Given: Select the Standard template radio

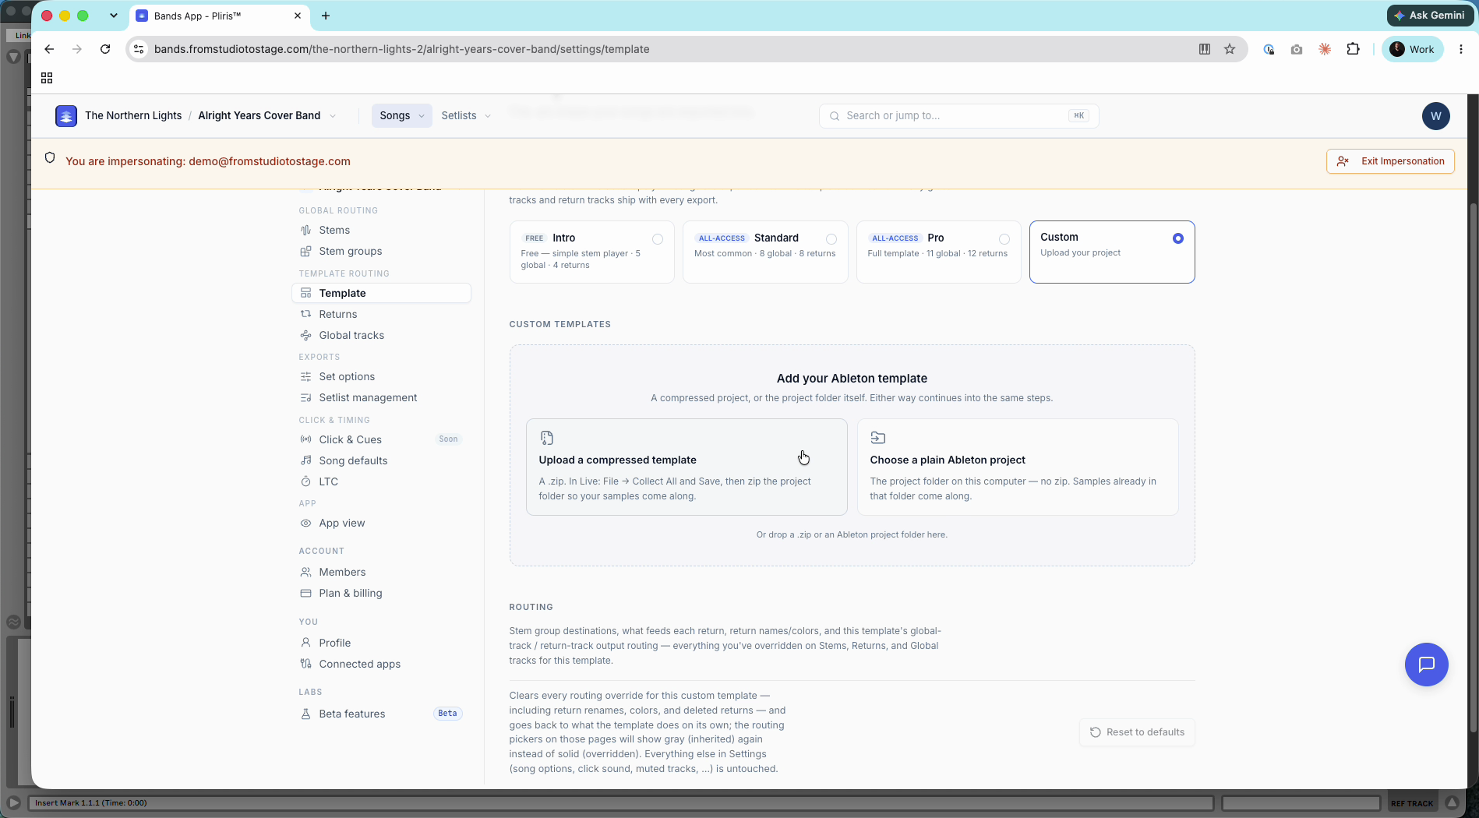Looking at the screenshot, I should click(831, 239).
